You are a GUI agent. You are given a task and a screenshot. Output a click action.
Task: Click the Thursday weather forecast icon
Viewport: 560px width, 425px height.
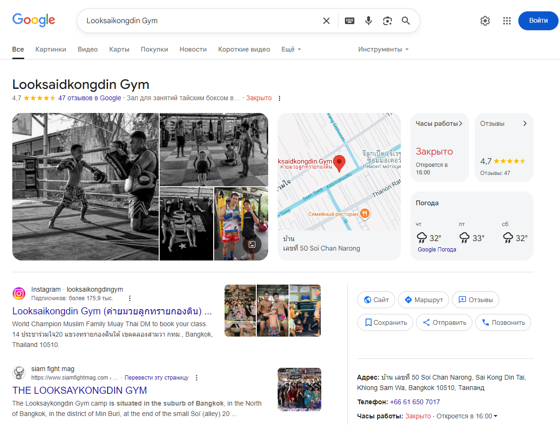tap(422, 238)
